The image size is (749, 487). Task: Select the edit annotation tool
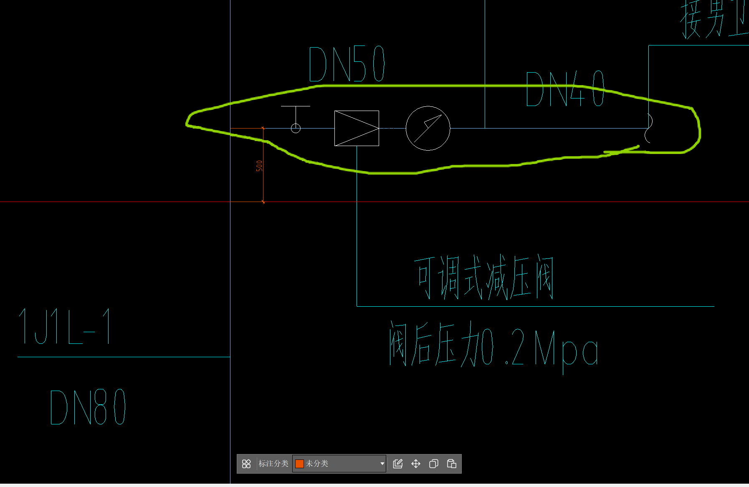click(x=397, y=464)
